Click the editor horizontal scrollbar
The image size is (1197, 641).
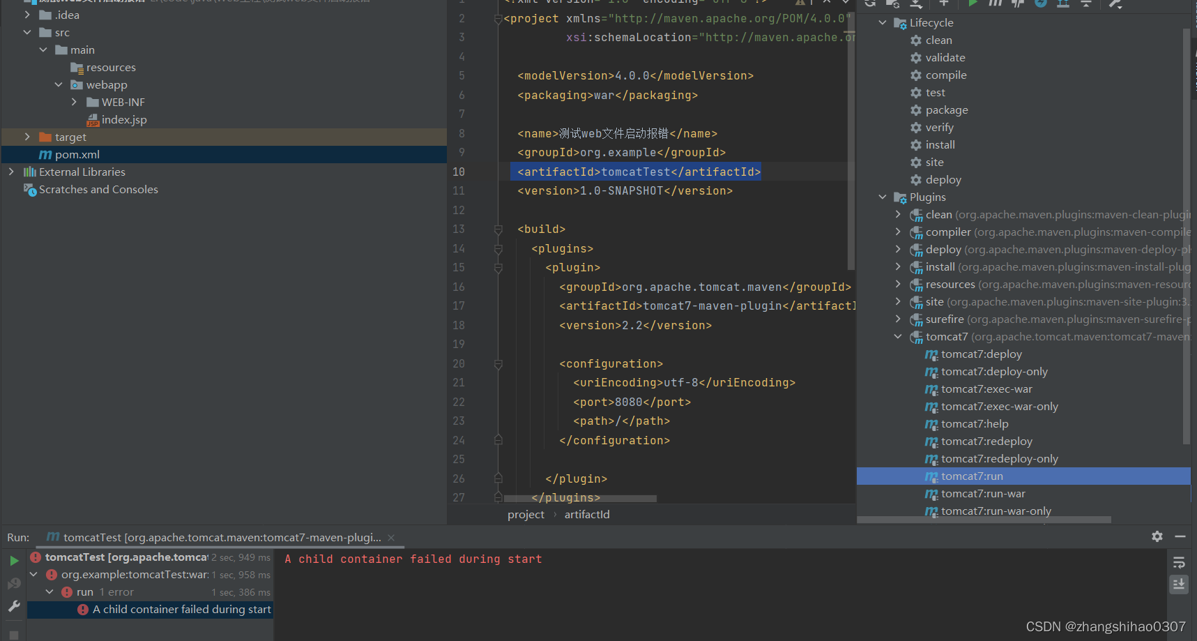tap(580, 499)
